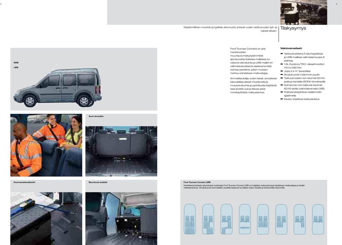This screenshot has width=342, height=245.
Task: Select the eight-seat full layout diagram
Action: tap(190, 219)
